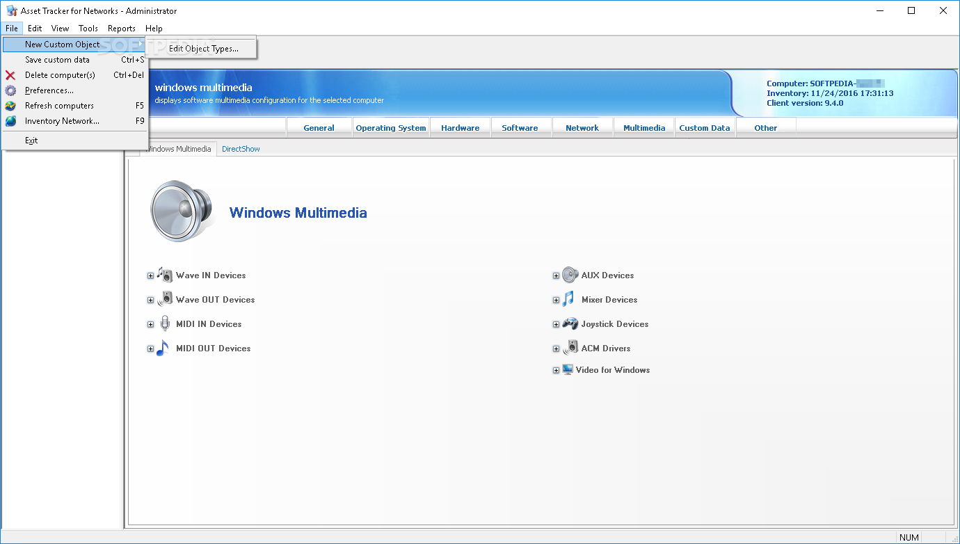Click the Wave IN Devices label

point(211,275)
